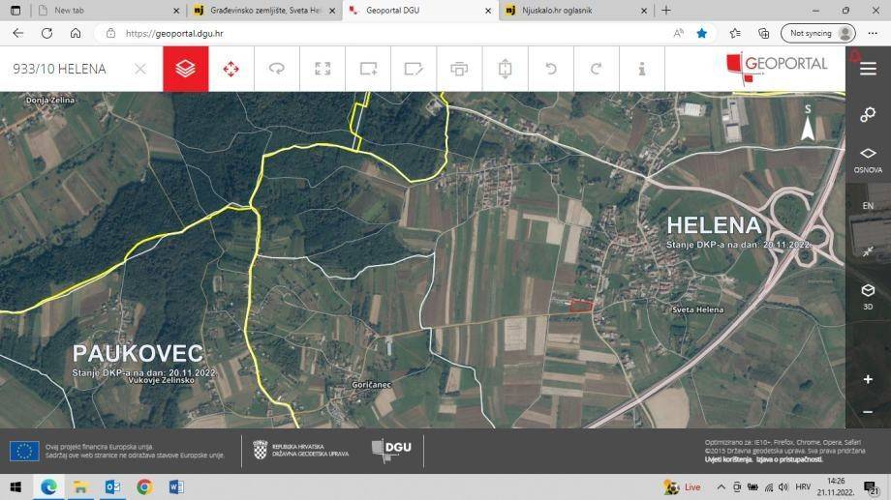
Task: Select the lasso selection tool
Action: click(277, 69)
